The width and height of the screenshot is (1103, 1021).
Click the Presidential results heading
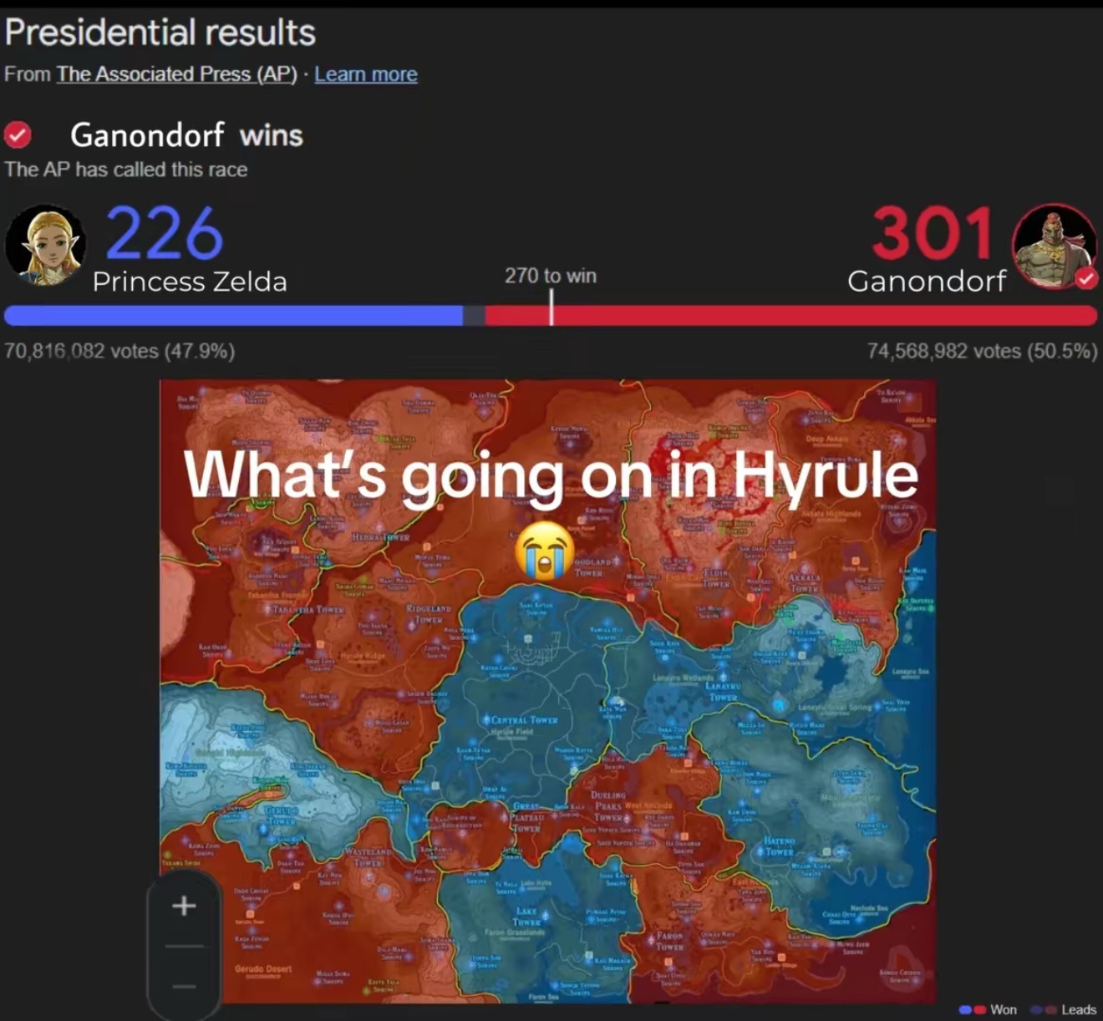tap(160, 33)
